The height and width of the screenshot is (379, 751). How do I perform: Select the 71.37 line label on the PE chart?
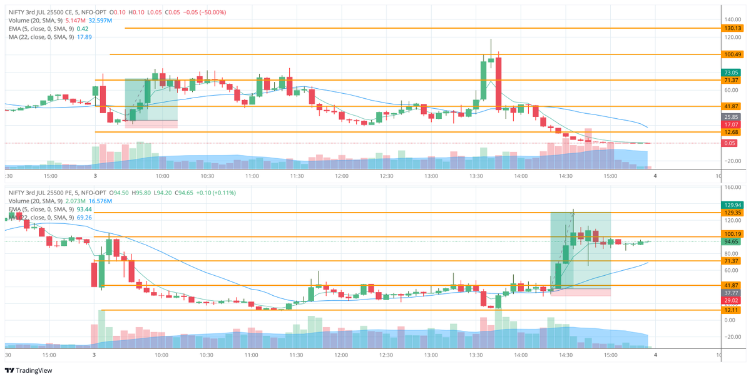tap(730, 260)
